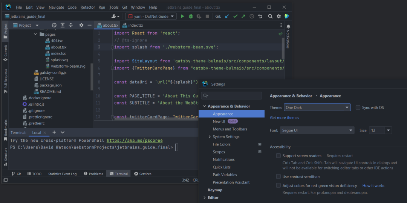Add a new terminal tab with plus icon

click(54, 132)
